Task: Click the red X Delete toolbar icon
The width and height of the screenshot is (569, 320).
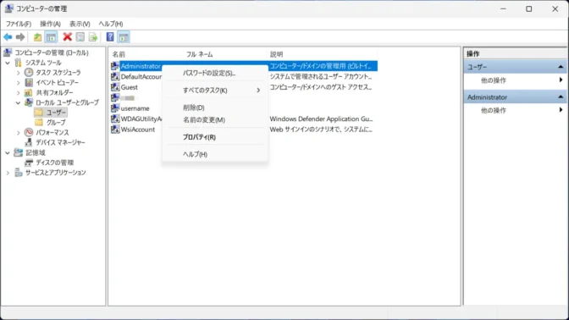Action: click(67, 37)
